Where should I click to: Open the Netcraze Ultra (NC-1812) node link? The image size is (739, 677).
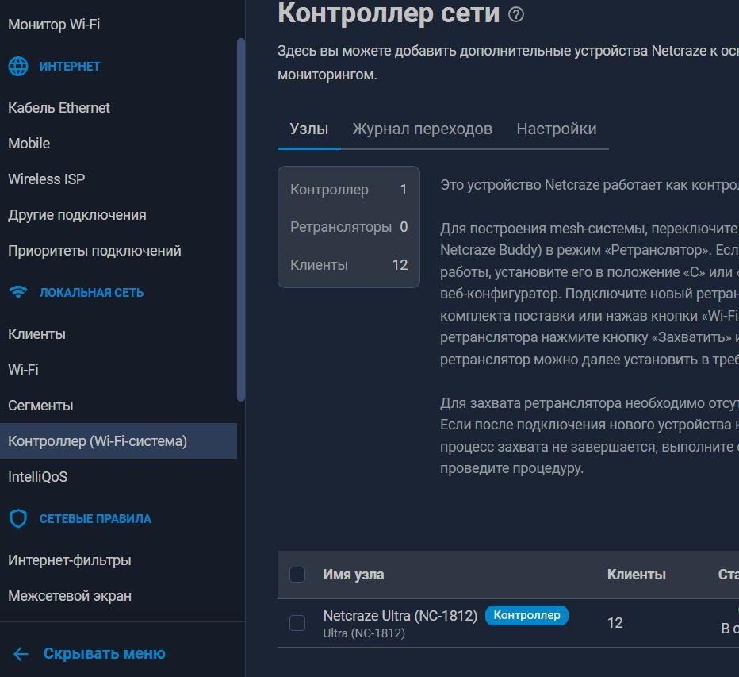click(x=400, y=616)
